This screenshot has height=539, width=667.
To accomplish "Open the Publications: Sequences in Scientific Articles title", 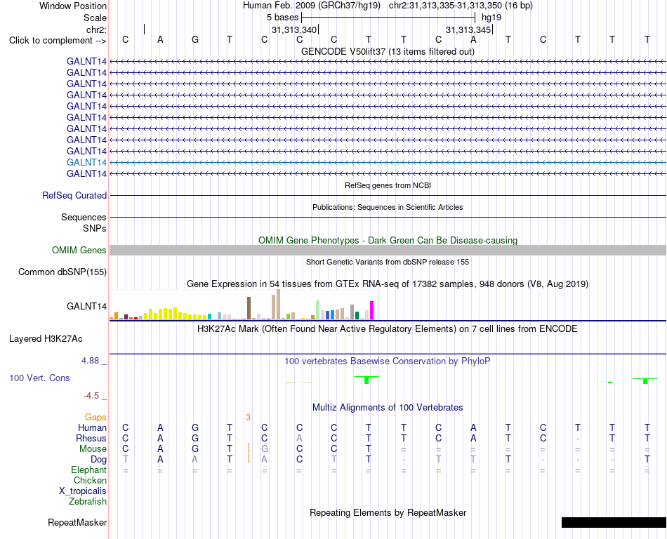I will 388,207.
